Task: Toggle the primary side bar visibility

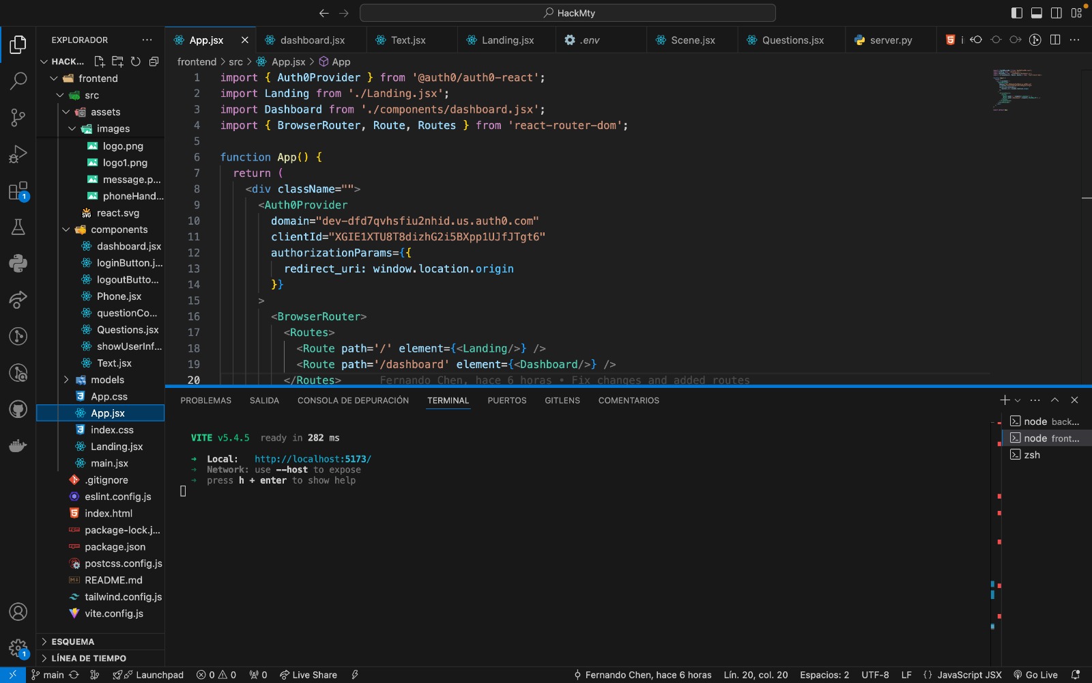Action: 1016,13
